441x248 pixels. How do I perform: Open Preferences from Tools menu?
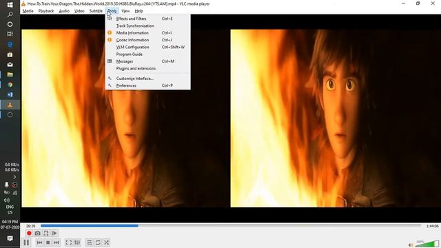(147, 85)
